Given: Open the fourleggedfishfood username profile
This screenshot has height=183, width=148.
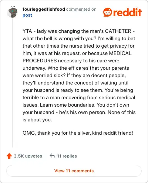Looking at the screenshot, I should click(44, 9).
